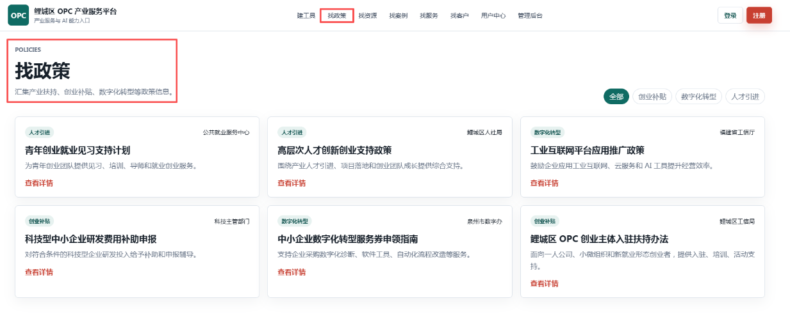Click the small POLICIES label above the heading

[x=28, y=49]
